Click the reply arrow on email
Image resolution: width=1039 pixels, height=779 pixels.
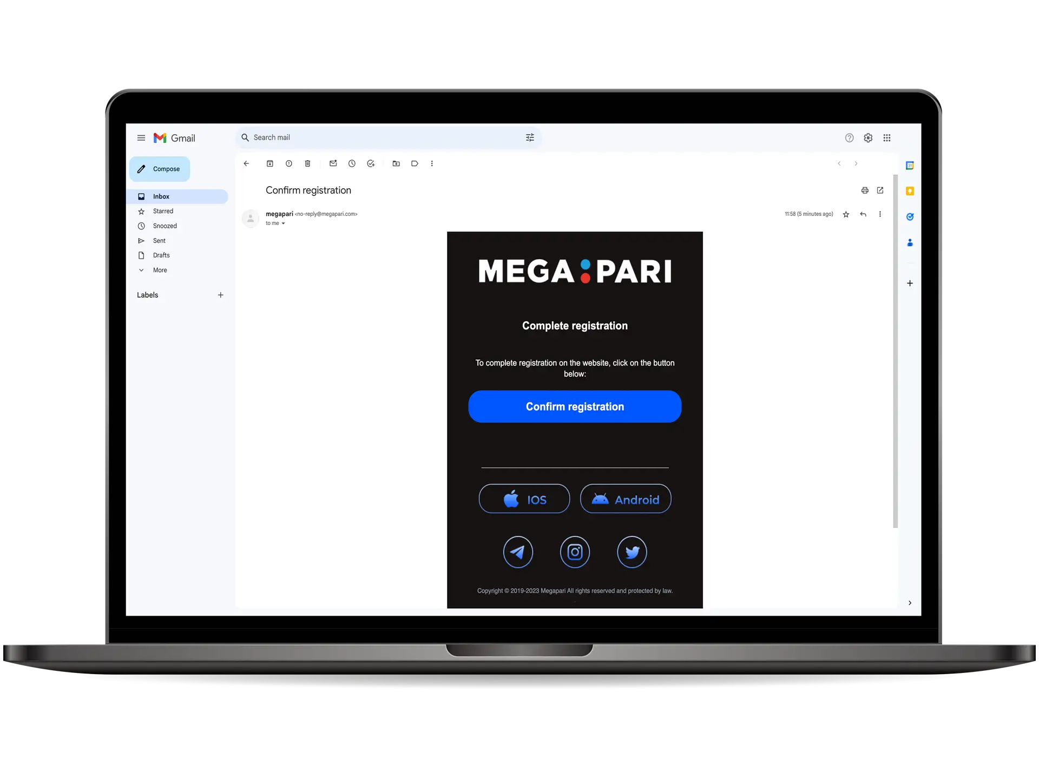tap(863, 214)
